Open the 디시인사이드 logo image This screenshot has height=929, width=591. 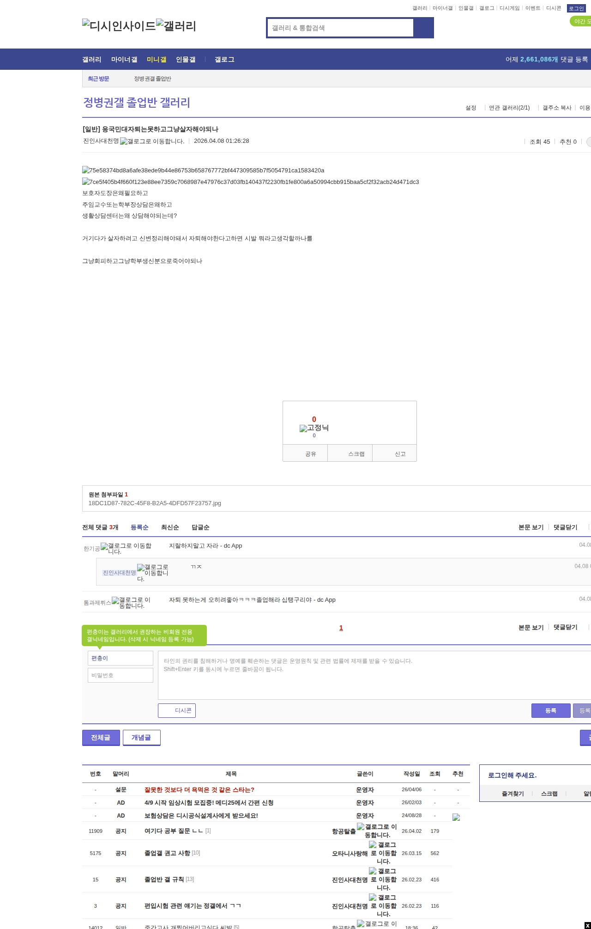[x=119, y=25]
